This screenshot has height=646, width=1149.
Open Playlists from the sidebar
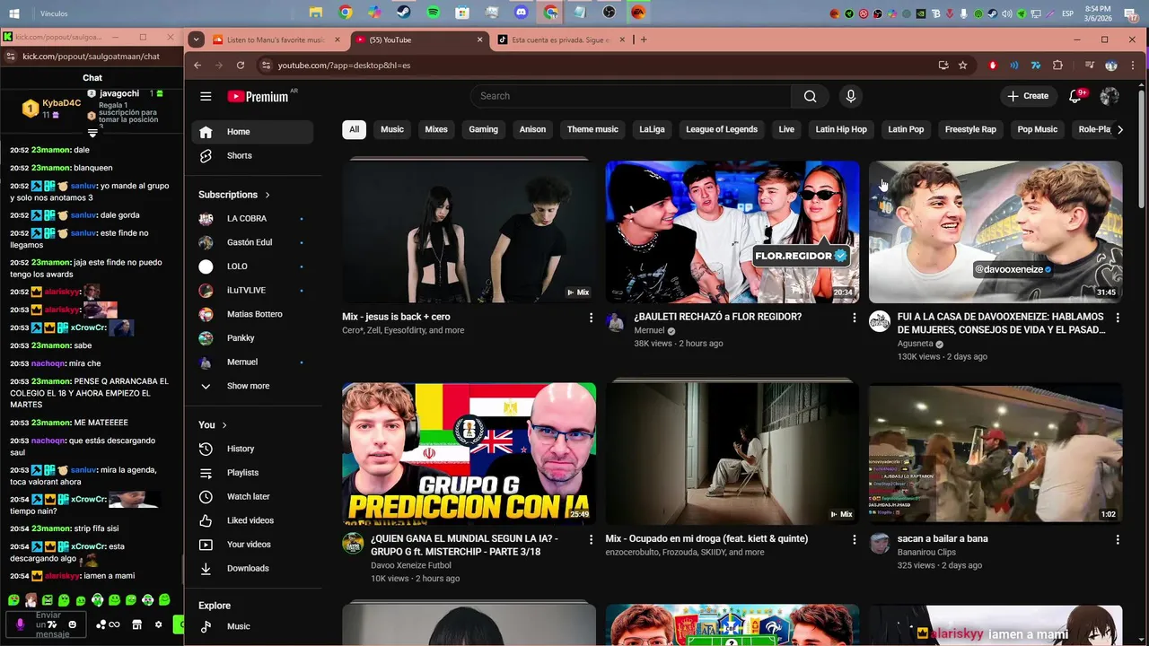tap(251, 473)
